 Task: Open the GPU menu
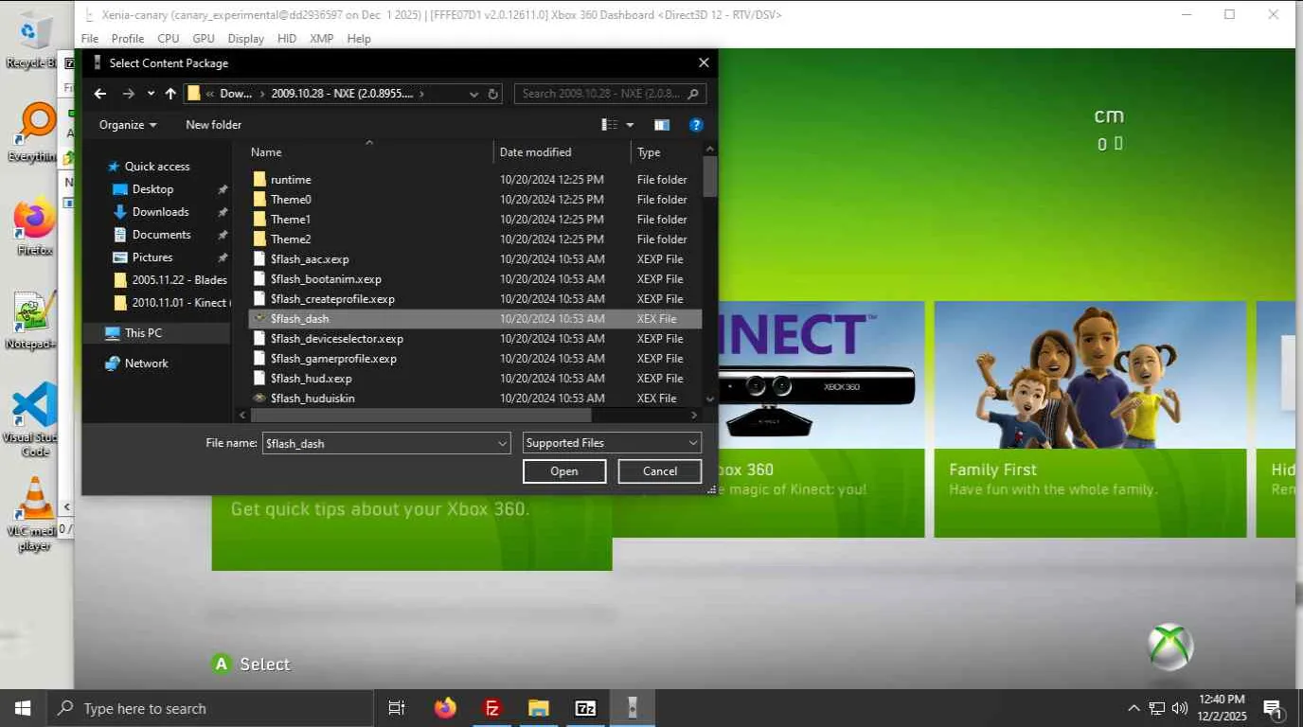pos(204,39)
